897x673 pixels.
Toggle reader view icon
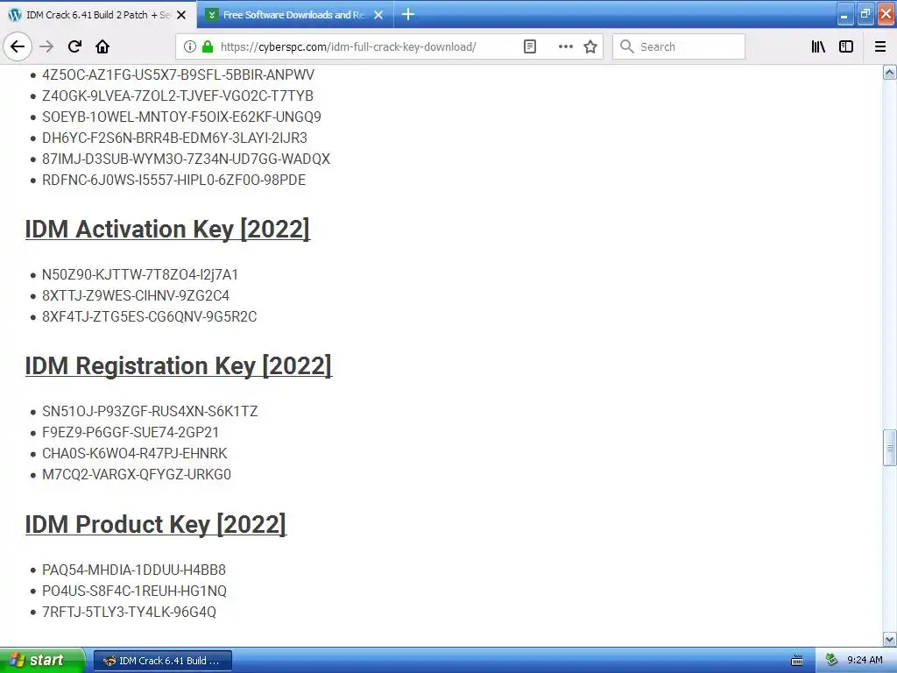(530, 46)
